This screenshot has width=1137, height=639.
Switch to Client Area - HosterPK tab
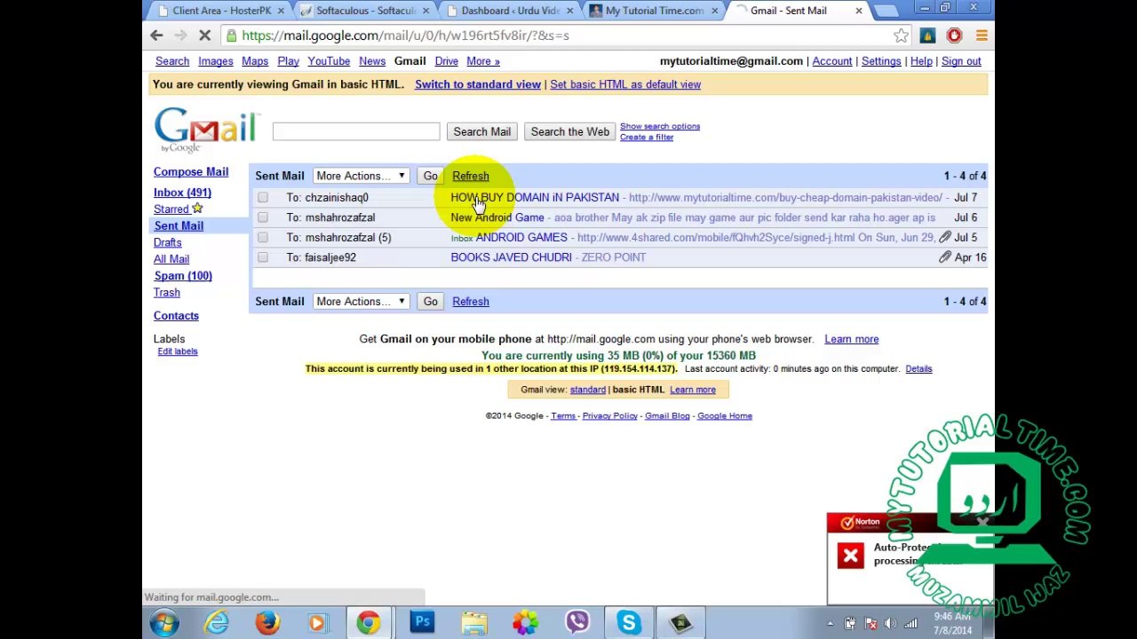[x=221, y=11]
